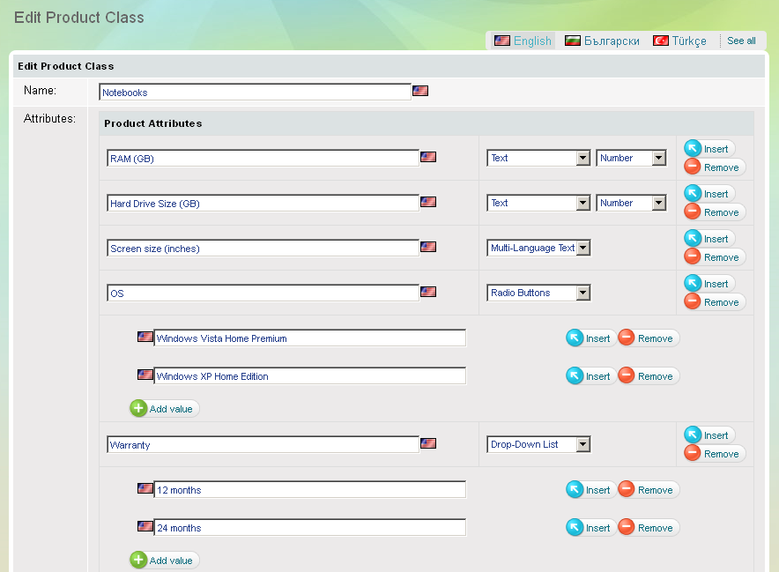Click the red Remove icon for Hard Drive Size
Viewport: 779px width, 572px height.
(693, 212)
